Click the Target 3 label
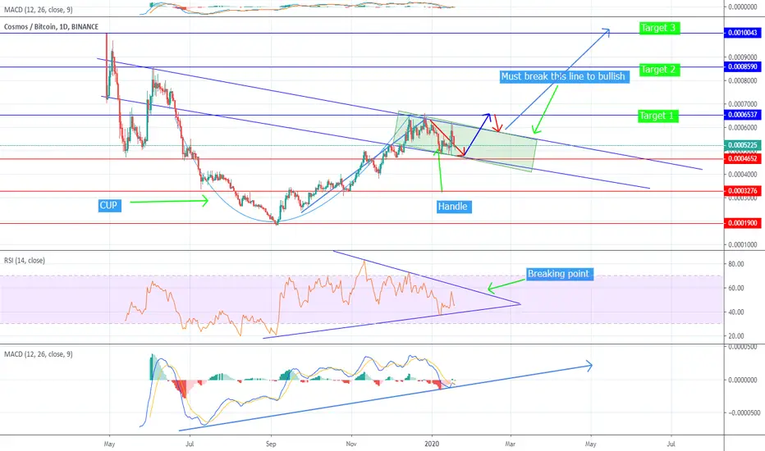The image size is (765, 451). [x=658, y=28]
